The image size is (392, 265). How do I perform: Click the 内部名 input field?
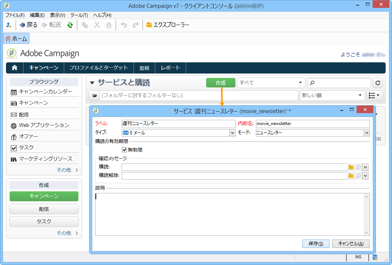pyautogui.click(x=313, y=124)
